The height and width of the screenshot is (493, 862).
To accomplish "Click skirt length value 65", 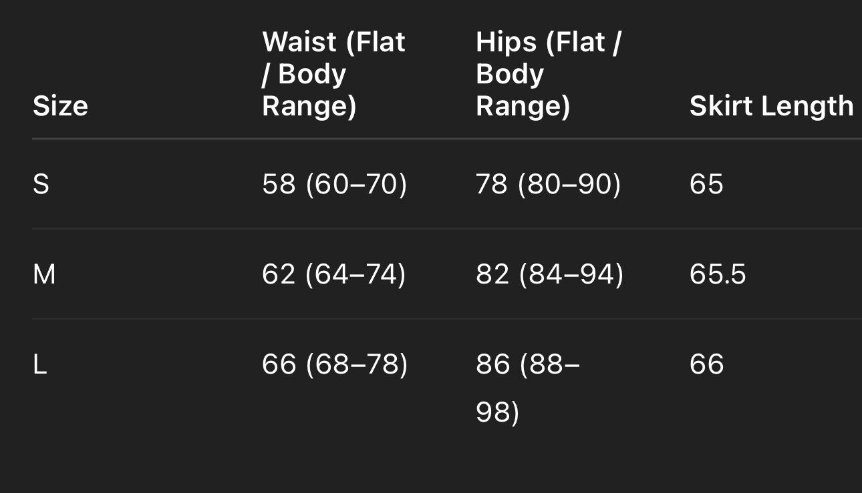I will [706, 184].
